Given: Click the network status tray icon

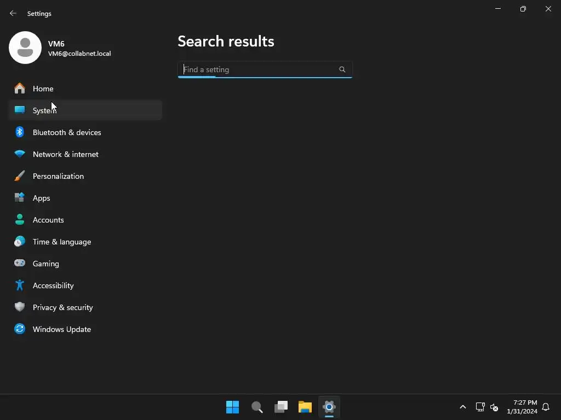Looking at the screenshot, I should click(x=480, y=407).
